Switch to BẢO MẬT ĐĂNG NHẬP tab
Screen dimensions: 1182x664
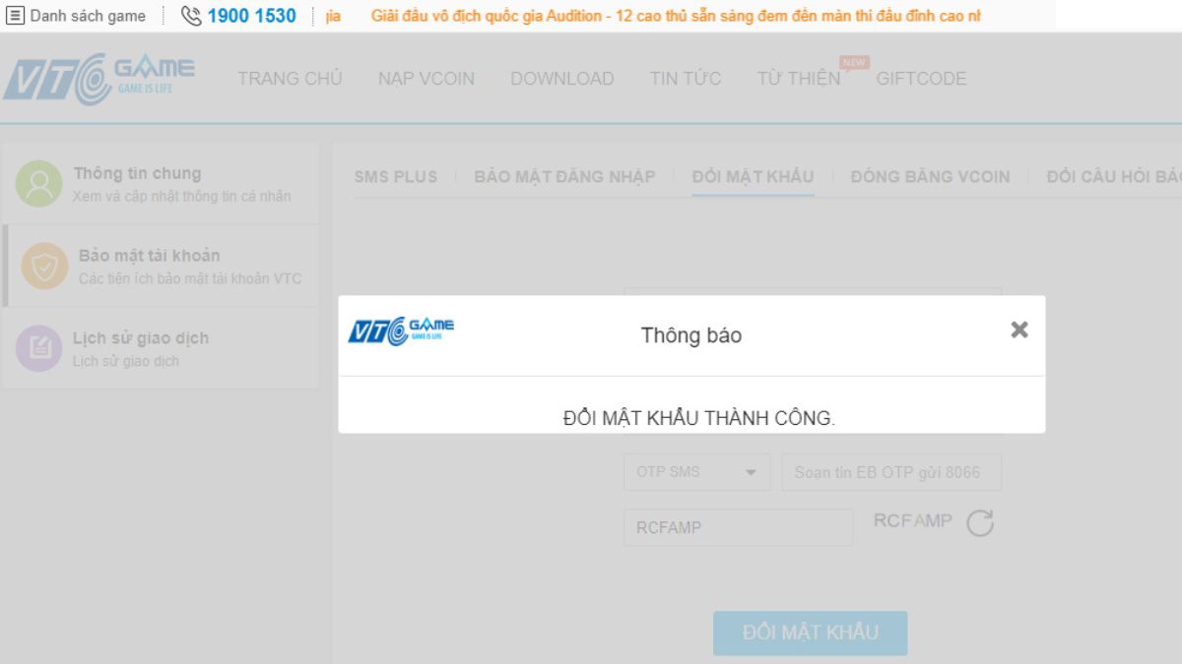coord(564,177)
